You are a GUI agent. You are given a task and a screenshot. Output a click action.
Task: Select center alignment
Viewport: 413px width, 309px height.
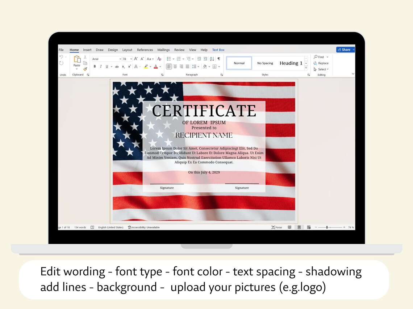click(x=175, y=66)
